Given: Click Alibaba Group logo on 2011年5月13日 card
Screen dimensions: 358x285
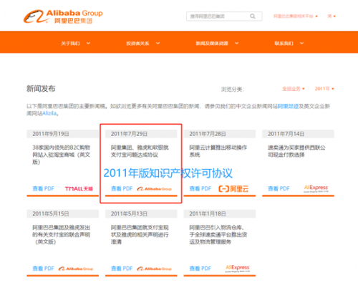Looking at the screenshot, I should [154, 269].
